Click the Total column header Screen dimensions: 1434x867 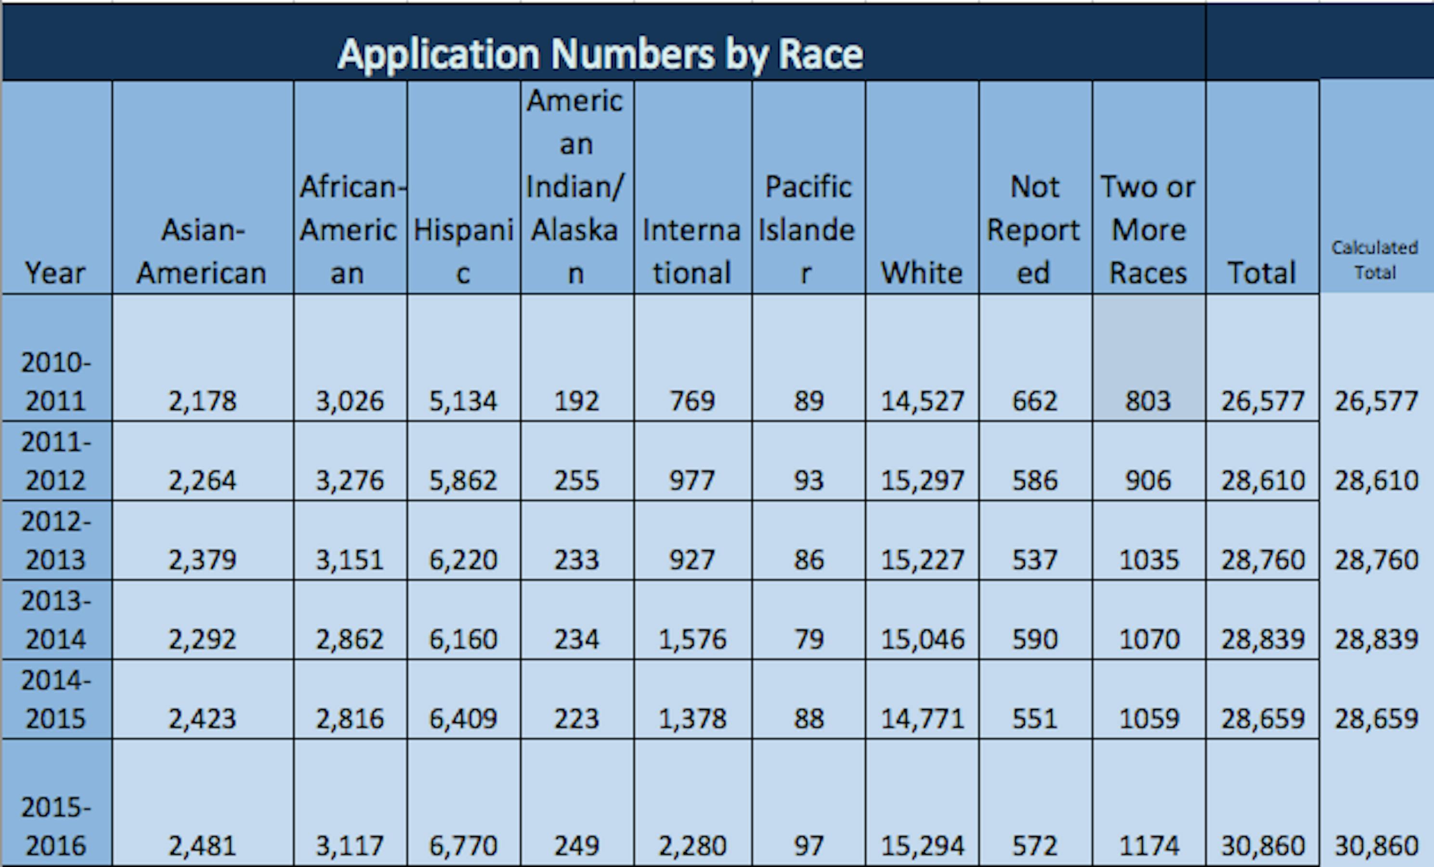pyautogui.click(x=1262, y=273)
